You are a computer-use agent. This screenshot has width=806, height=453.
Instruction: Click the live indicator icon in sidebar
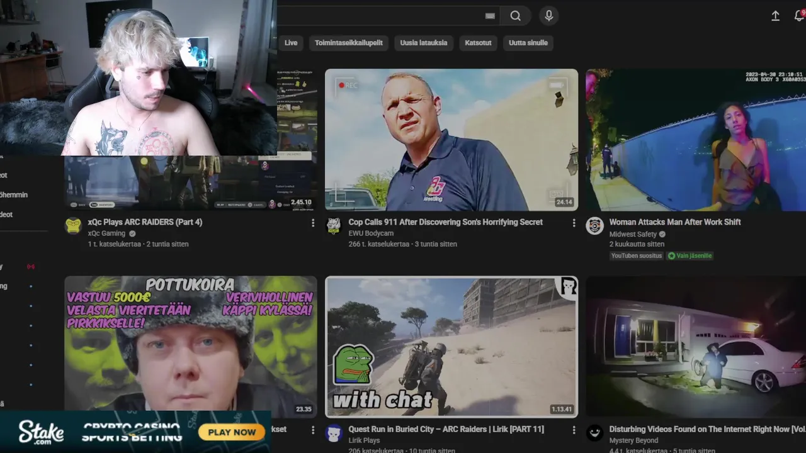[x=30, y=267]
